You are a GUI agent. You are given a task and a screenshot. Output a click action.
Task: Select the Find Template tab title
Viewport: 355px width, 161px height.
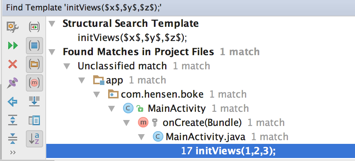pyautogui.click(x=84, y=8)
